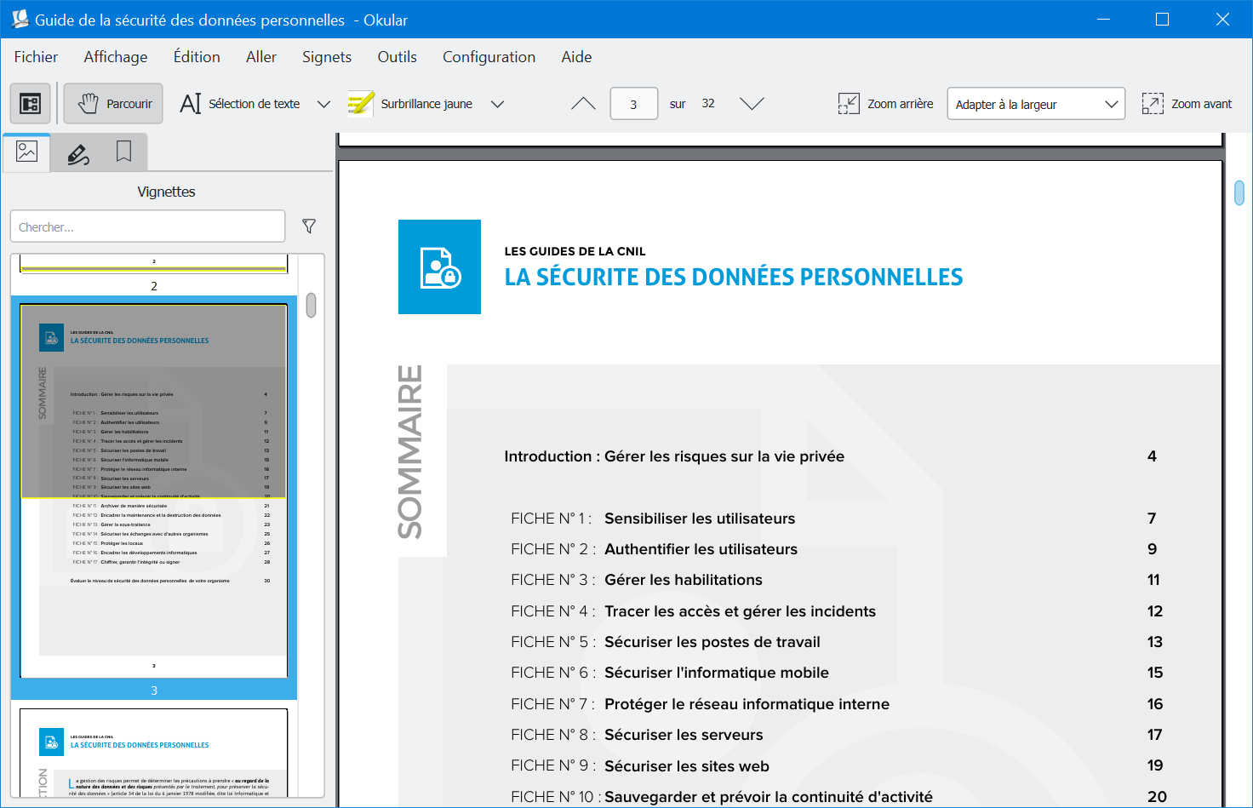Screen dimensions: 1253x808
Task: Click the 'LA SÉCURITE DES DONNÉES PERSONNELLES' heading
Action: pyautogui.click(x=734, y=278)
